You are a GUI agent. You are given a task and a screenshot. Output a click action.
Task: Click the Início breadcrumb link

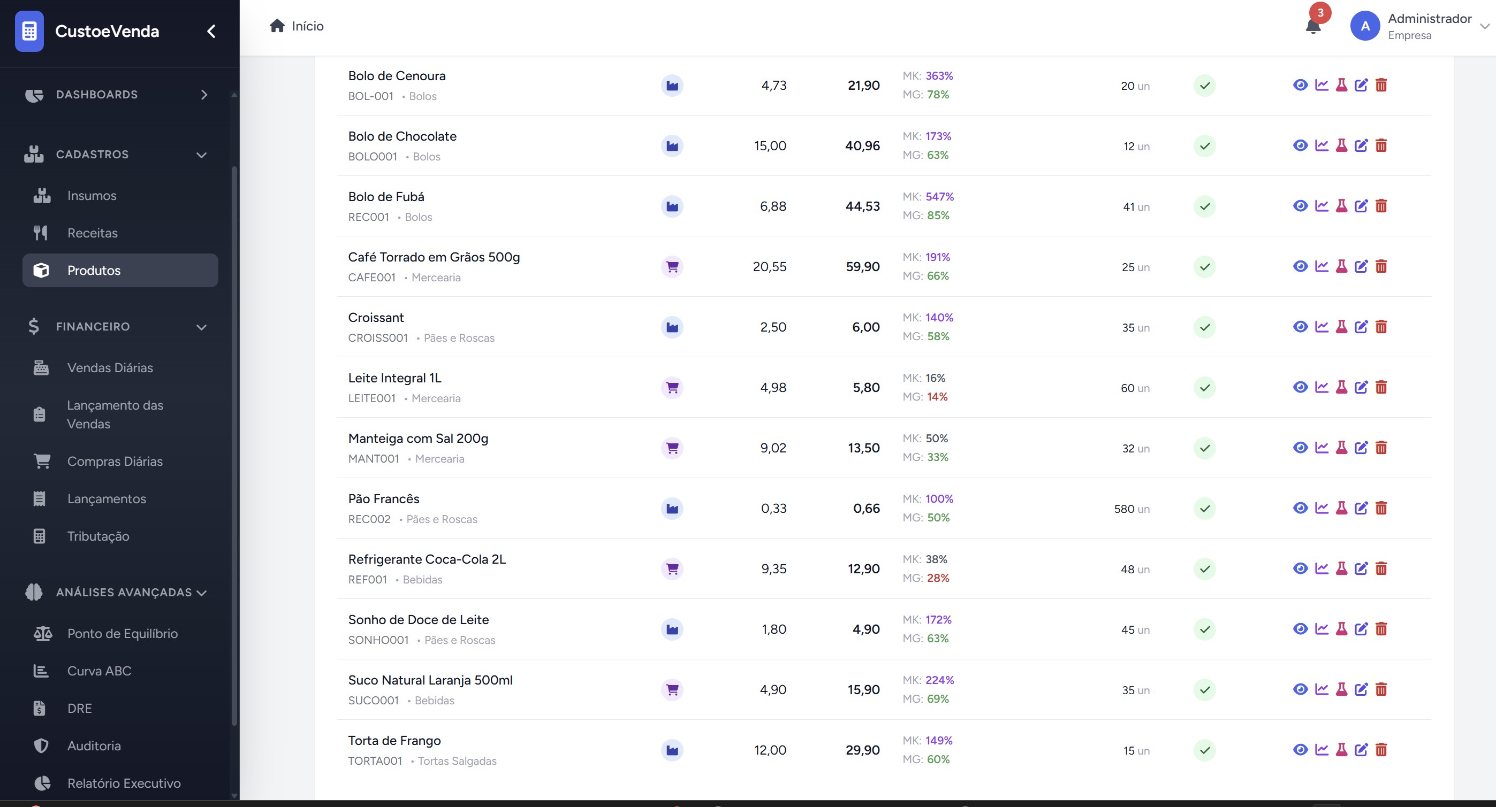point(307,26)
